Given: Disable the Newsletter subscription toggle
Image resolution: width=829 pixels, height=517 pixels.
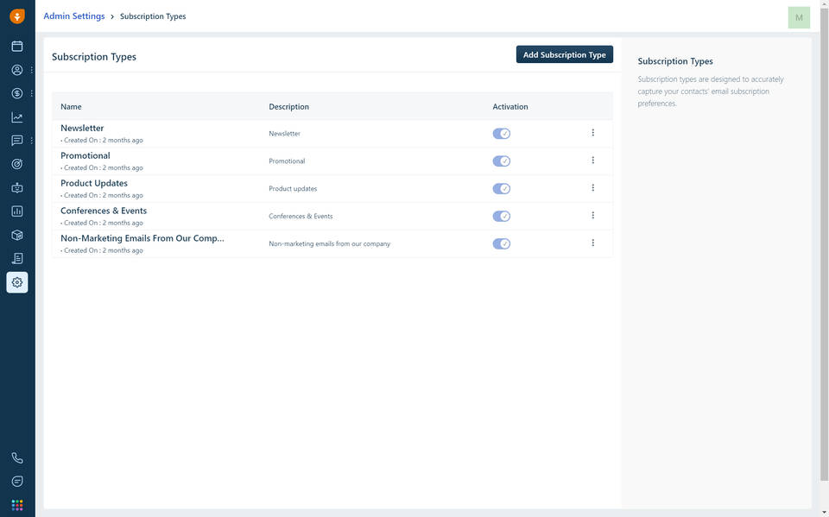Looking at the screenshot, I should pos(502,134).
